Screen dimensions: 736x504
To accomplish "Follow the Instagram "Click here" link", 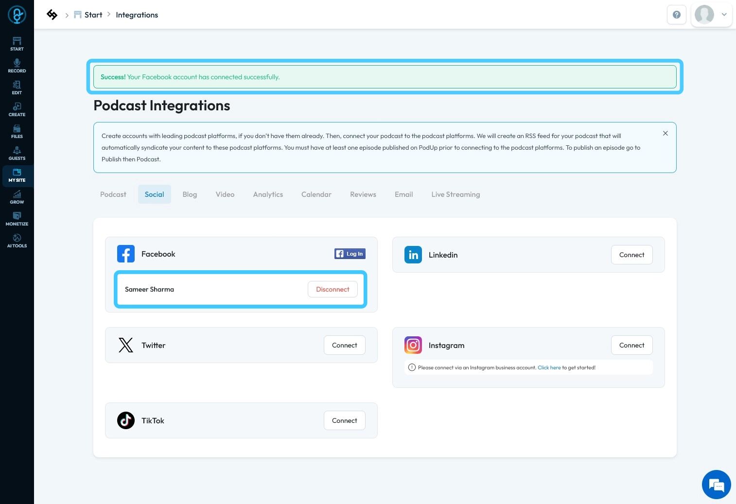I will (549, 367).
